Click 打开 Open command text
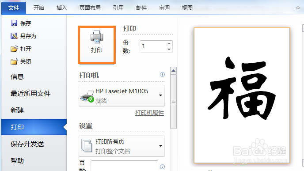The image size is (304, 171). point(26,49)
